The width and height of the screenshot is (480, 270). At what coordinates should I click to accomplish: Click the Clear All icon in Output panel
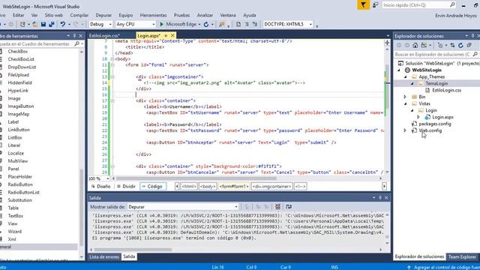click(277, 207)
